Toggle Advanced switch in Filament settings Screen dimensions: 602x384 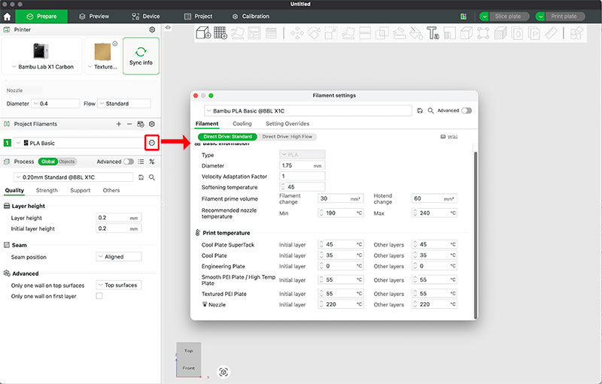pos(467,110)
